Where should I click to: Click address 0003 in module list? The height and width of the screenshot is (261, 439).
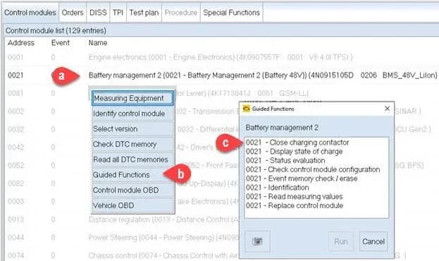tap(16, 201)
